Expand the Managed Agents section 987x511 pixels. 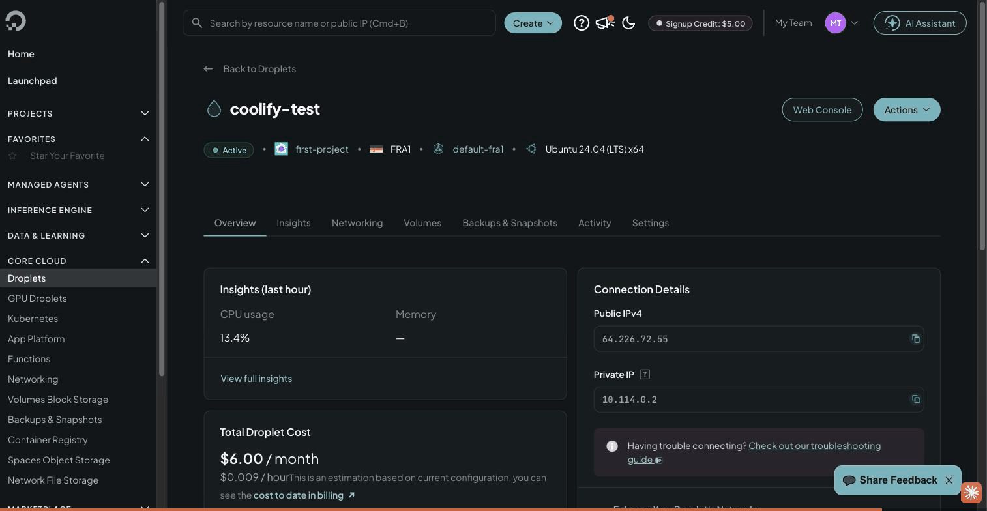tap(145, 184)
